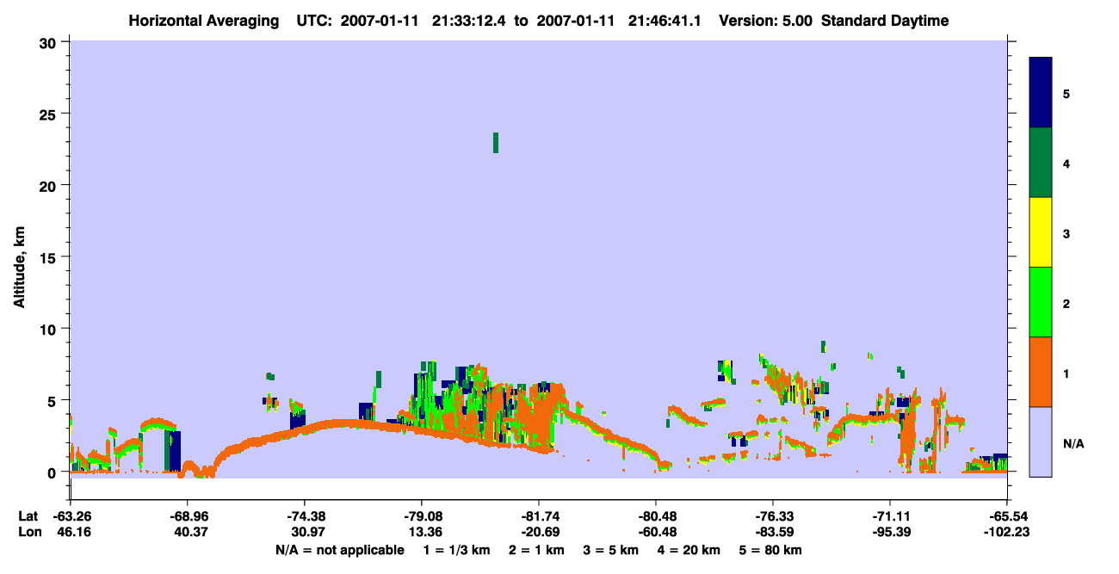Click the bright green colorbar segment labeled 2
The height and width of the screenshot is (574, 1119).
(x=1041, y=302)
